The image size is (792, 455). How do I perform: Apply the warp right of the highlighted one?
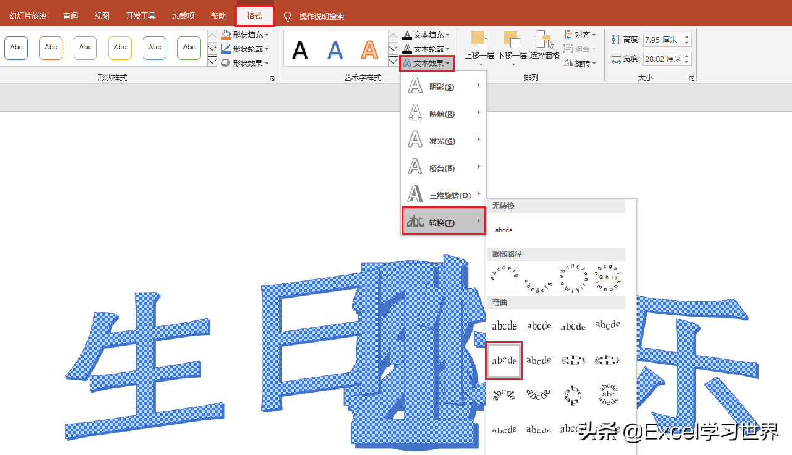(x=539, y=360)
